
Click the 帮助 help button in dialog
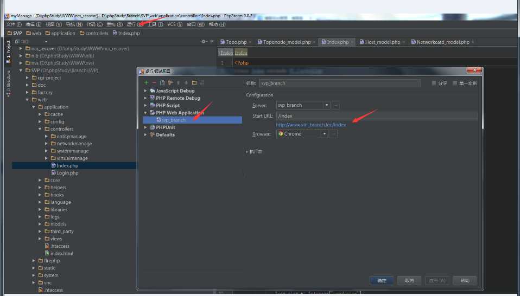coord(465,280)
